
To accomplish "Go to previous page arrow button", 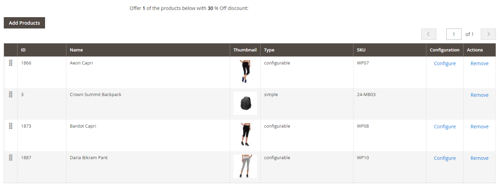I will (428, 34).
